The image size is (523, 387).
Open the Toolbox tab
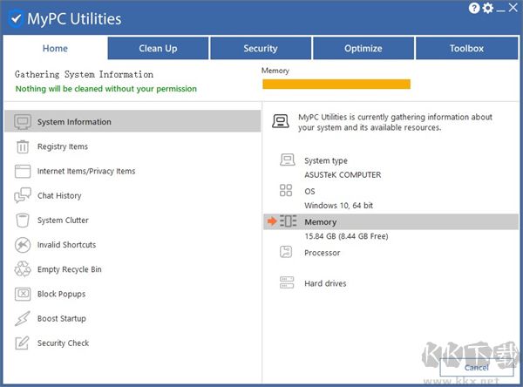coord(466,49)
